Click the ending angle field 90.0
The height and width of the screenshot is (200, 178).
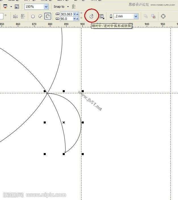click(x=66, y=19)
